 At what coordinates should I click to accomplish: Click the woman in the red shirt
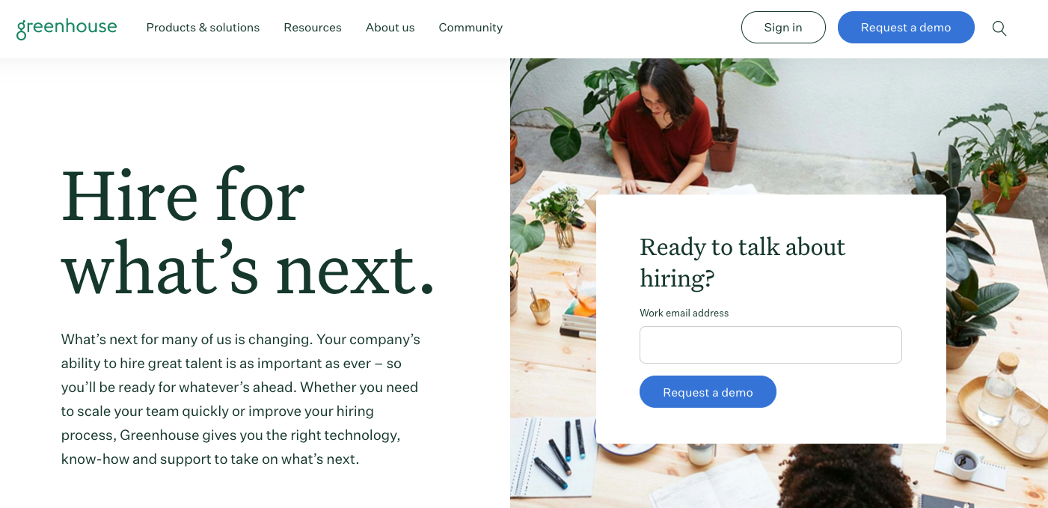(658, 127)
